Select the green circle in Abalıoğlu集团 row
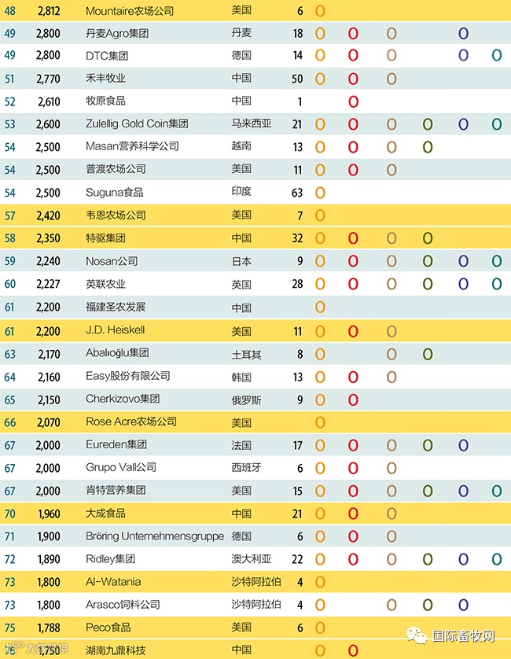Viewport: 511px width, 659px height. 428,354
